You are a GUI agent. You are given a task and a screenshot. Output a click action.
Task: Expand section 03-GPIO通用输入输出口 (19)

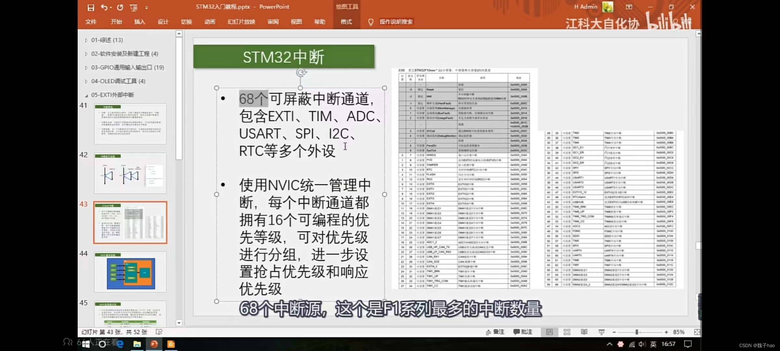tap(86, 68)
